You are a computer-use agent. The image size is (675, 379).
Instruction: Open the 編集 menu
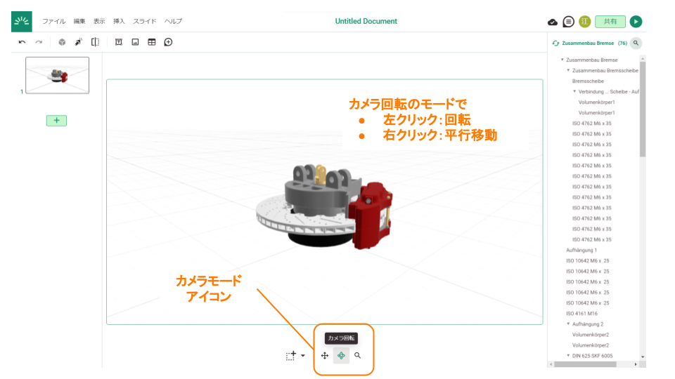79,21
